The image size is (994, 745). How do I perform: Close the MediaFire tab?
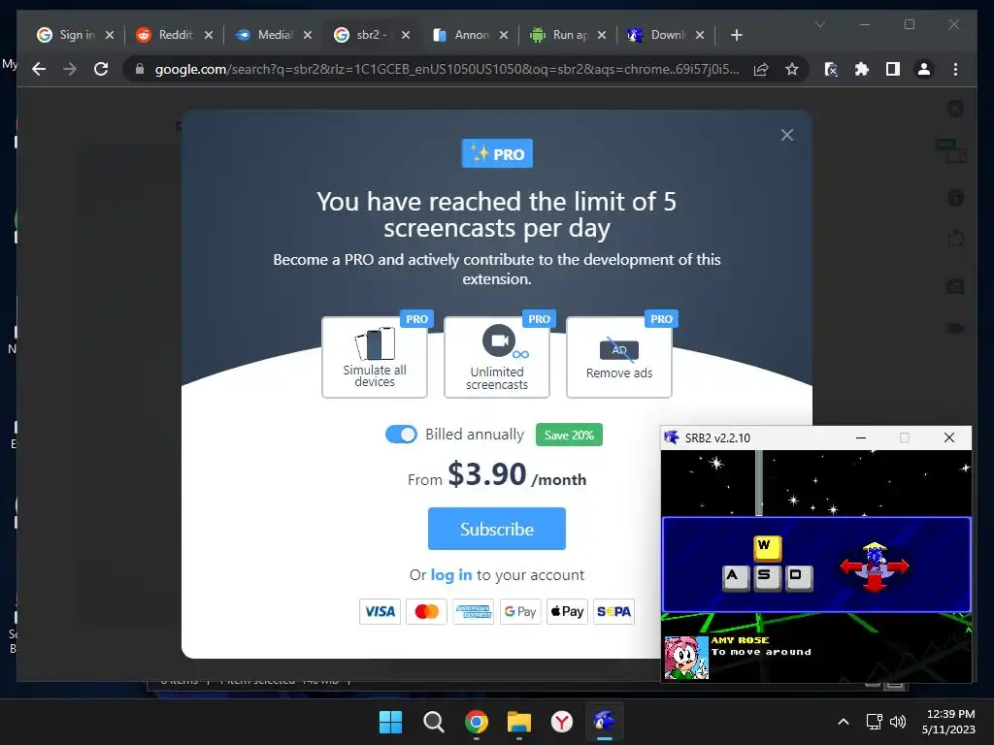[x=308, y=35]
